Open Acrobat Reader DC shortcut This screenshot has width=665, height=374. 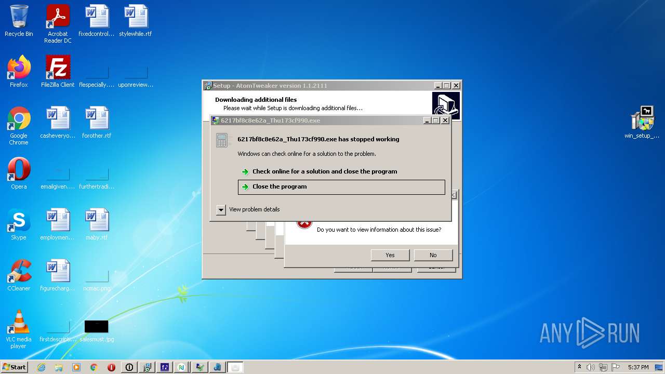pos(58,24)
